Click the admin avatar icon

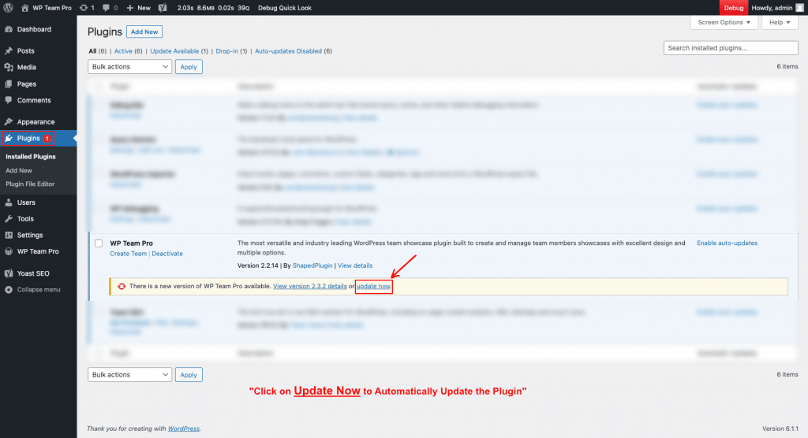[799, 8]
